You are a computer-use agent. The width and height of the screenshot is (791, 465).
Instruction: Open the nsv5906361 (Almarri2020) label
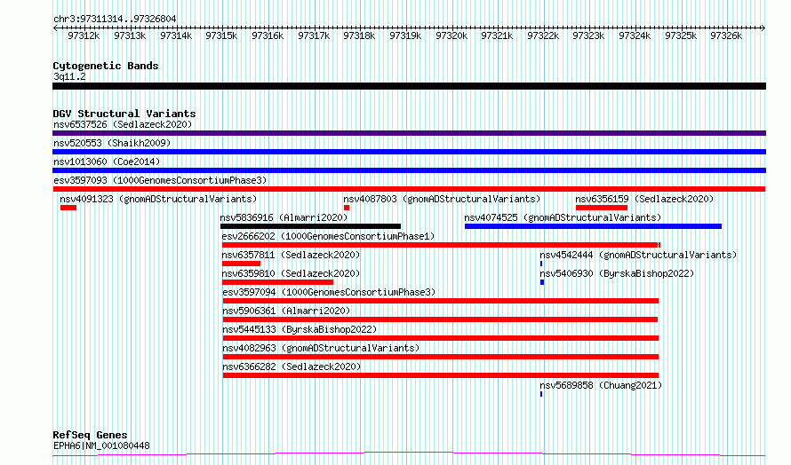point(286,311)
